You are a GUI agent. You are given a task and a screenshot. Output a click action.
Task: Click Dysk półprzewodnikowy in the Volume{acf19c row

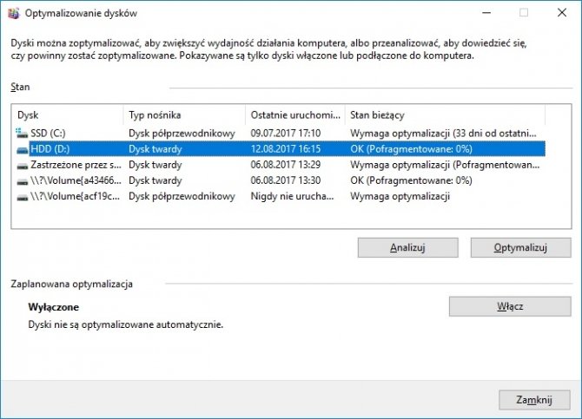click(x=182, y=196)
